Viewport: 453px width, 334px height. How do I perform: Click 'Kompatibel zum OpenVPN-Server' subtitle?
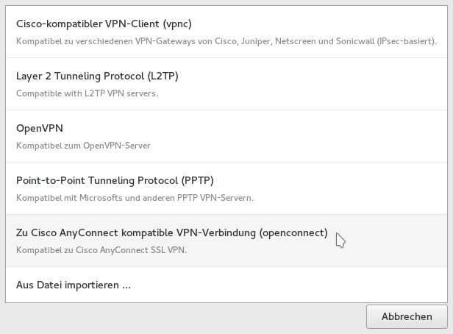83,146
